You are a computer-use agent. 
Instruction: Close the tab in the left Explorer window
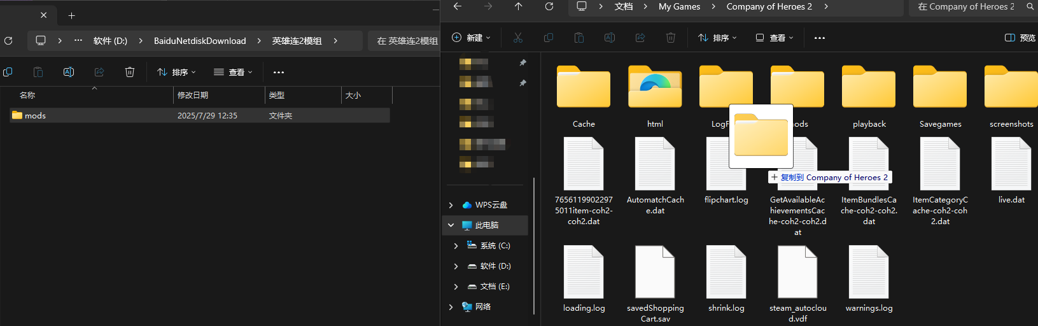click(43, 15)
